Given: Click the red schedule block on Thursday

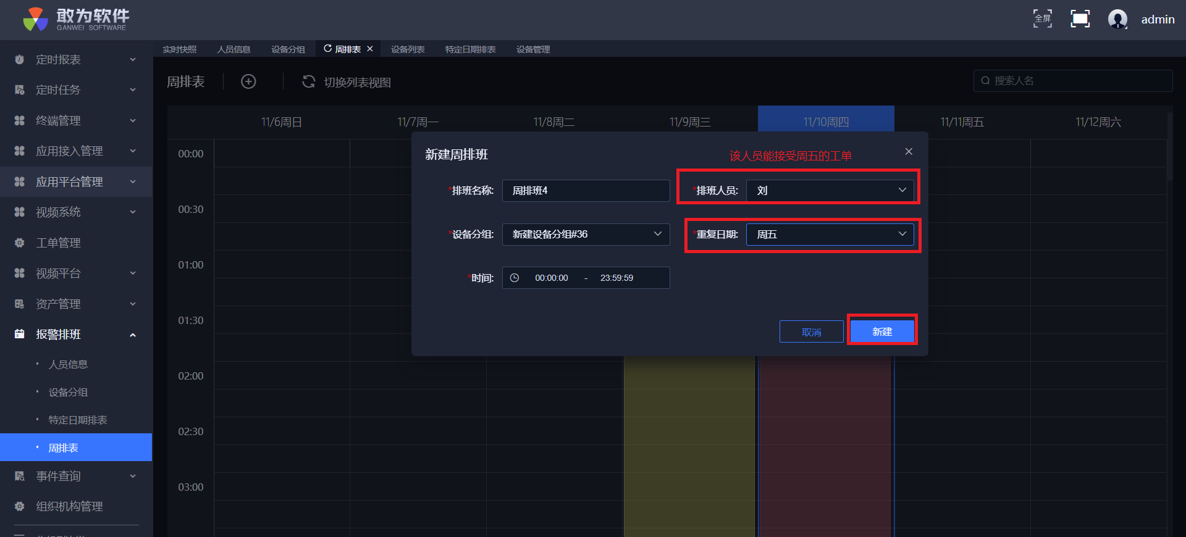Looking at the screenshot, I should pos(825,447).
